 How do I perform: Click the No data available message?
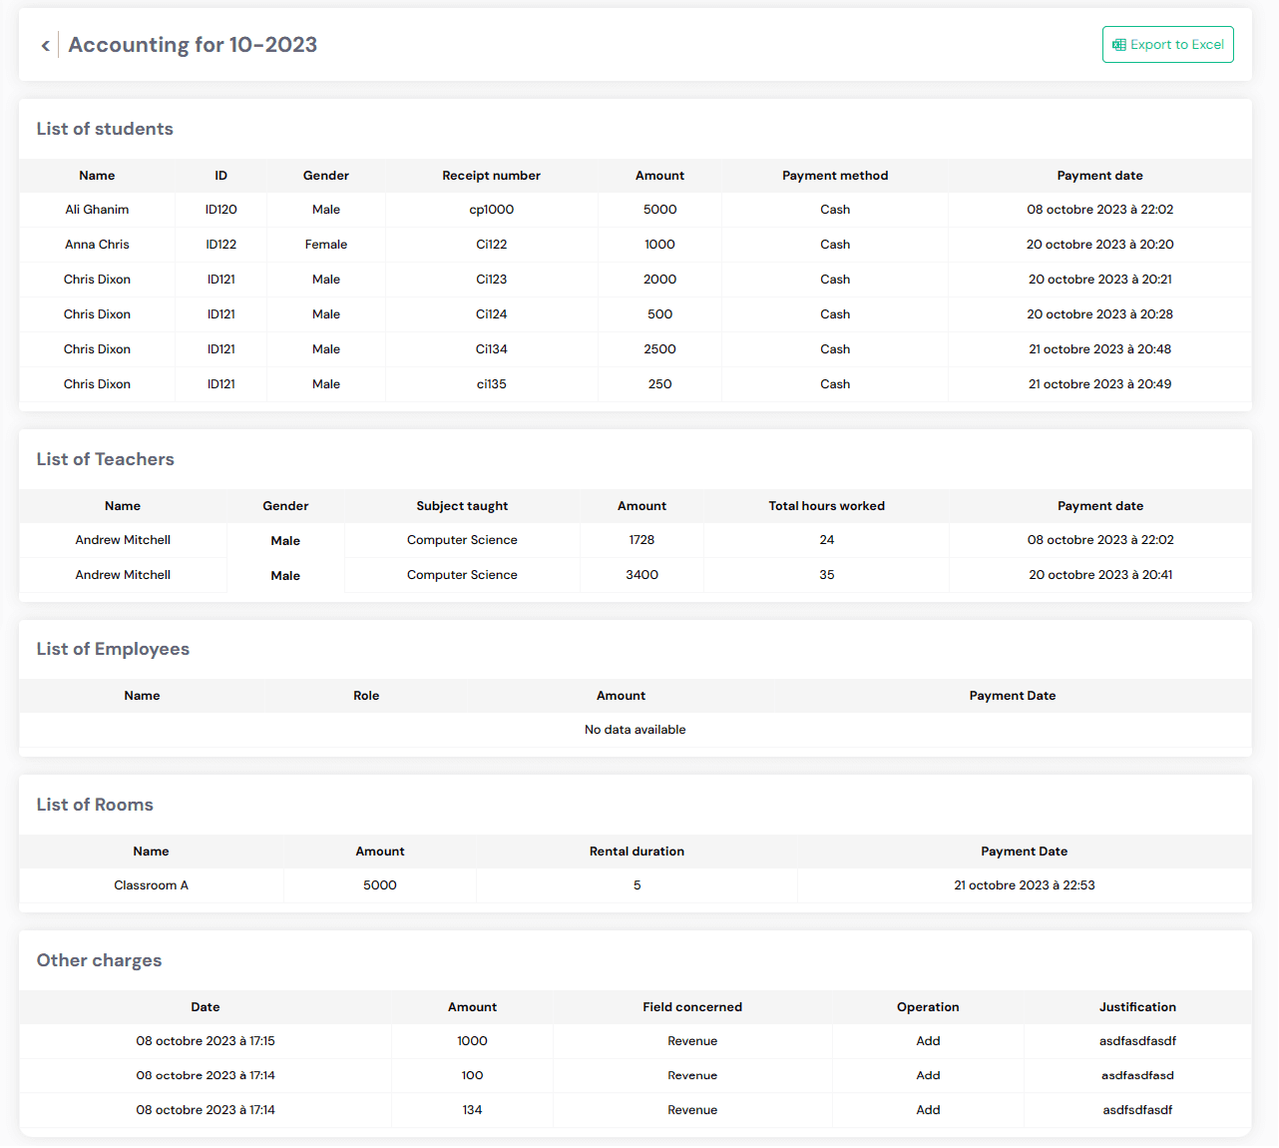[635, 730]
